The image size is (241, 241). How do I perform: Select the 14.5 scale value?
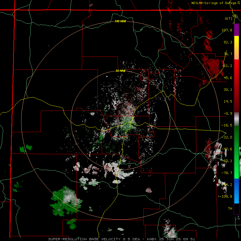click(228, 101)
